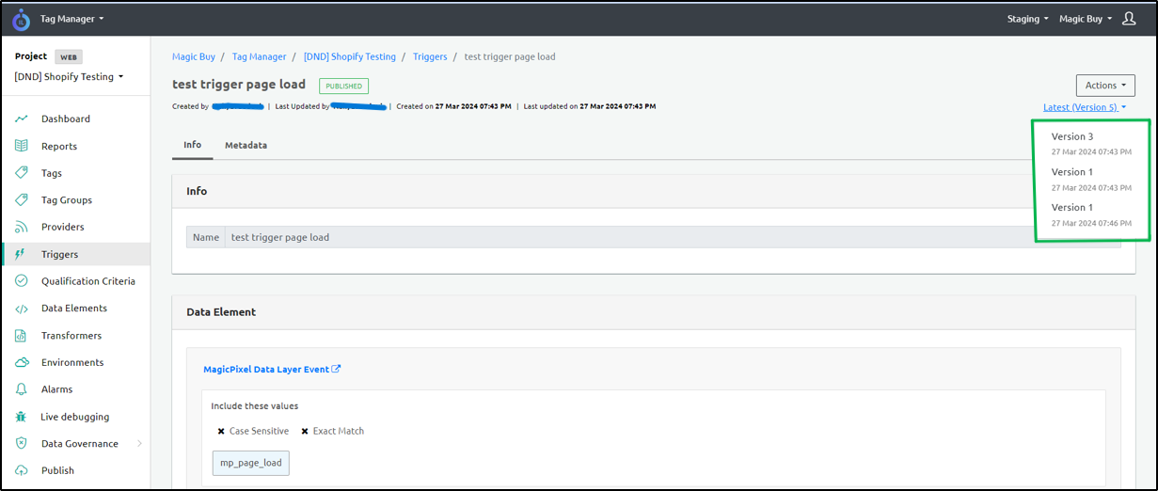Click the Alarms bell icon
Screen dimensions: 1158x491
(x=21, y=388)
